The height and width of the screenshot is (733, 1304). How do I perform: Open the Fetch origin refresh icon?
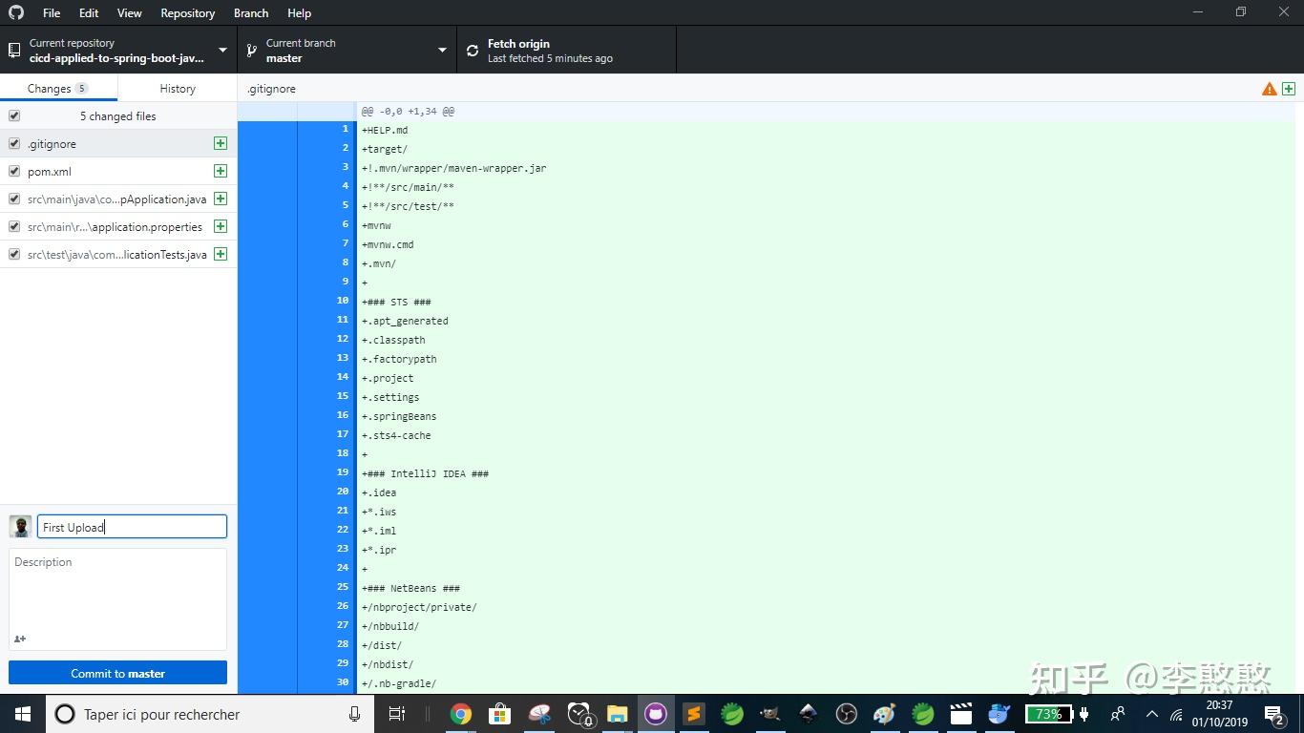(x=472, y=50)
